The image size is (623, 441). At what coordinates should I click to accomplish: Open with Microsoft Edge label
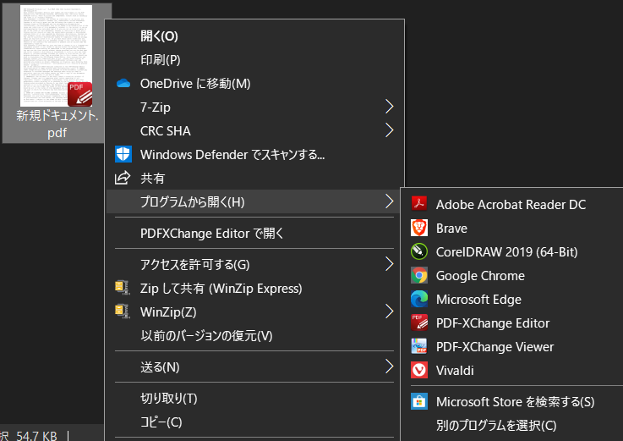[x=478, y=300]
